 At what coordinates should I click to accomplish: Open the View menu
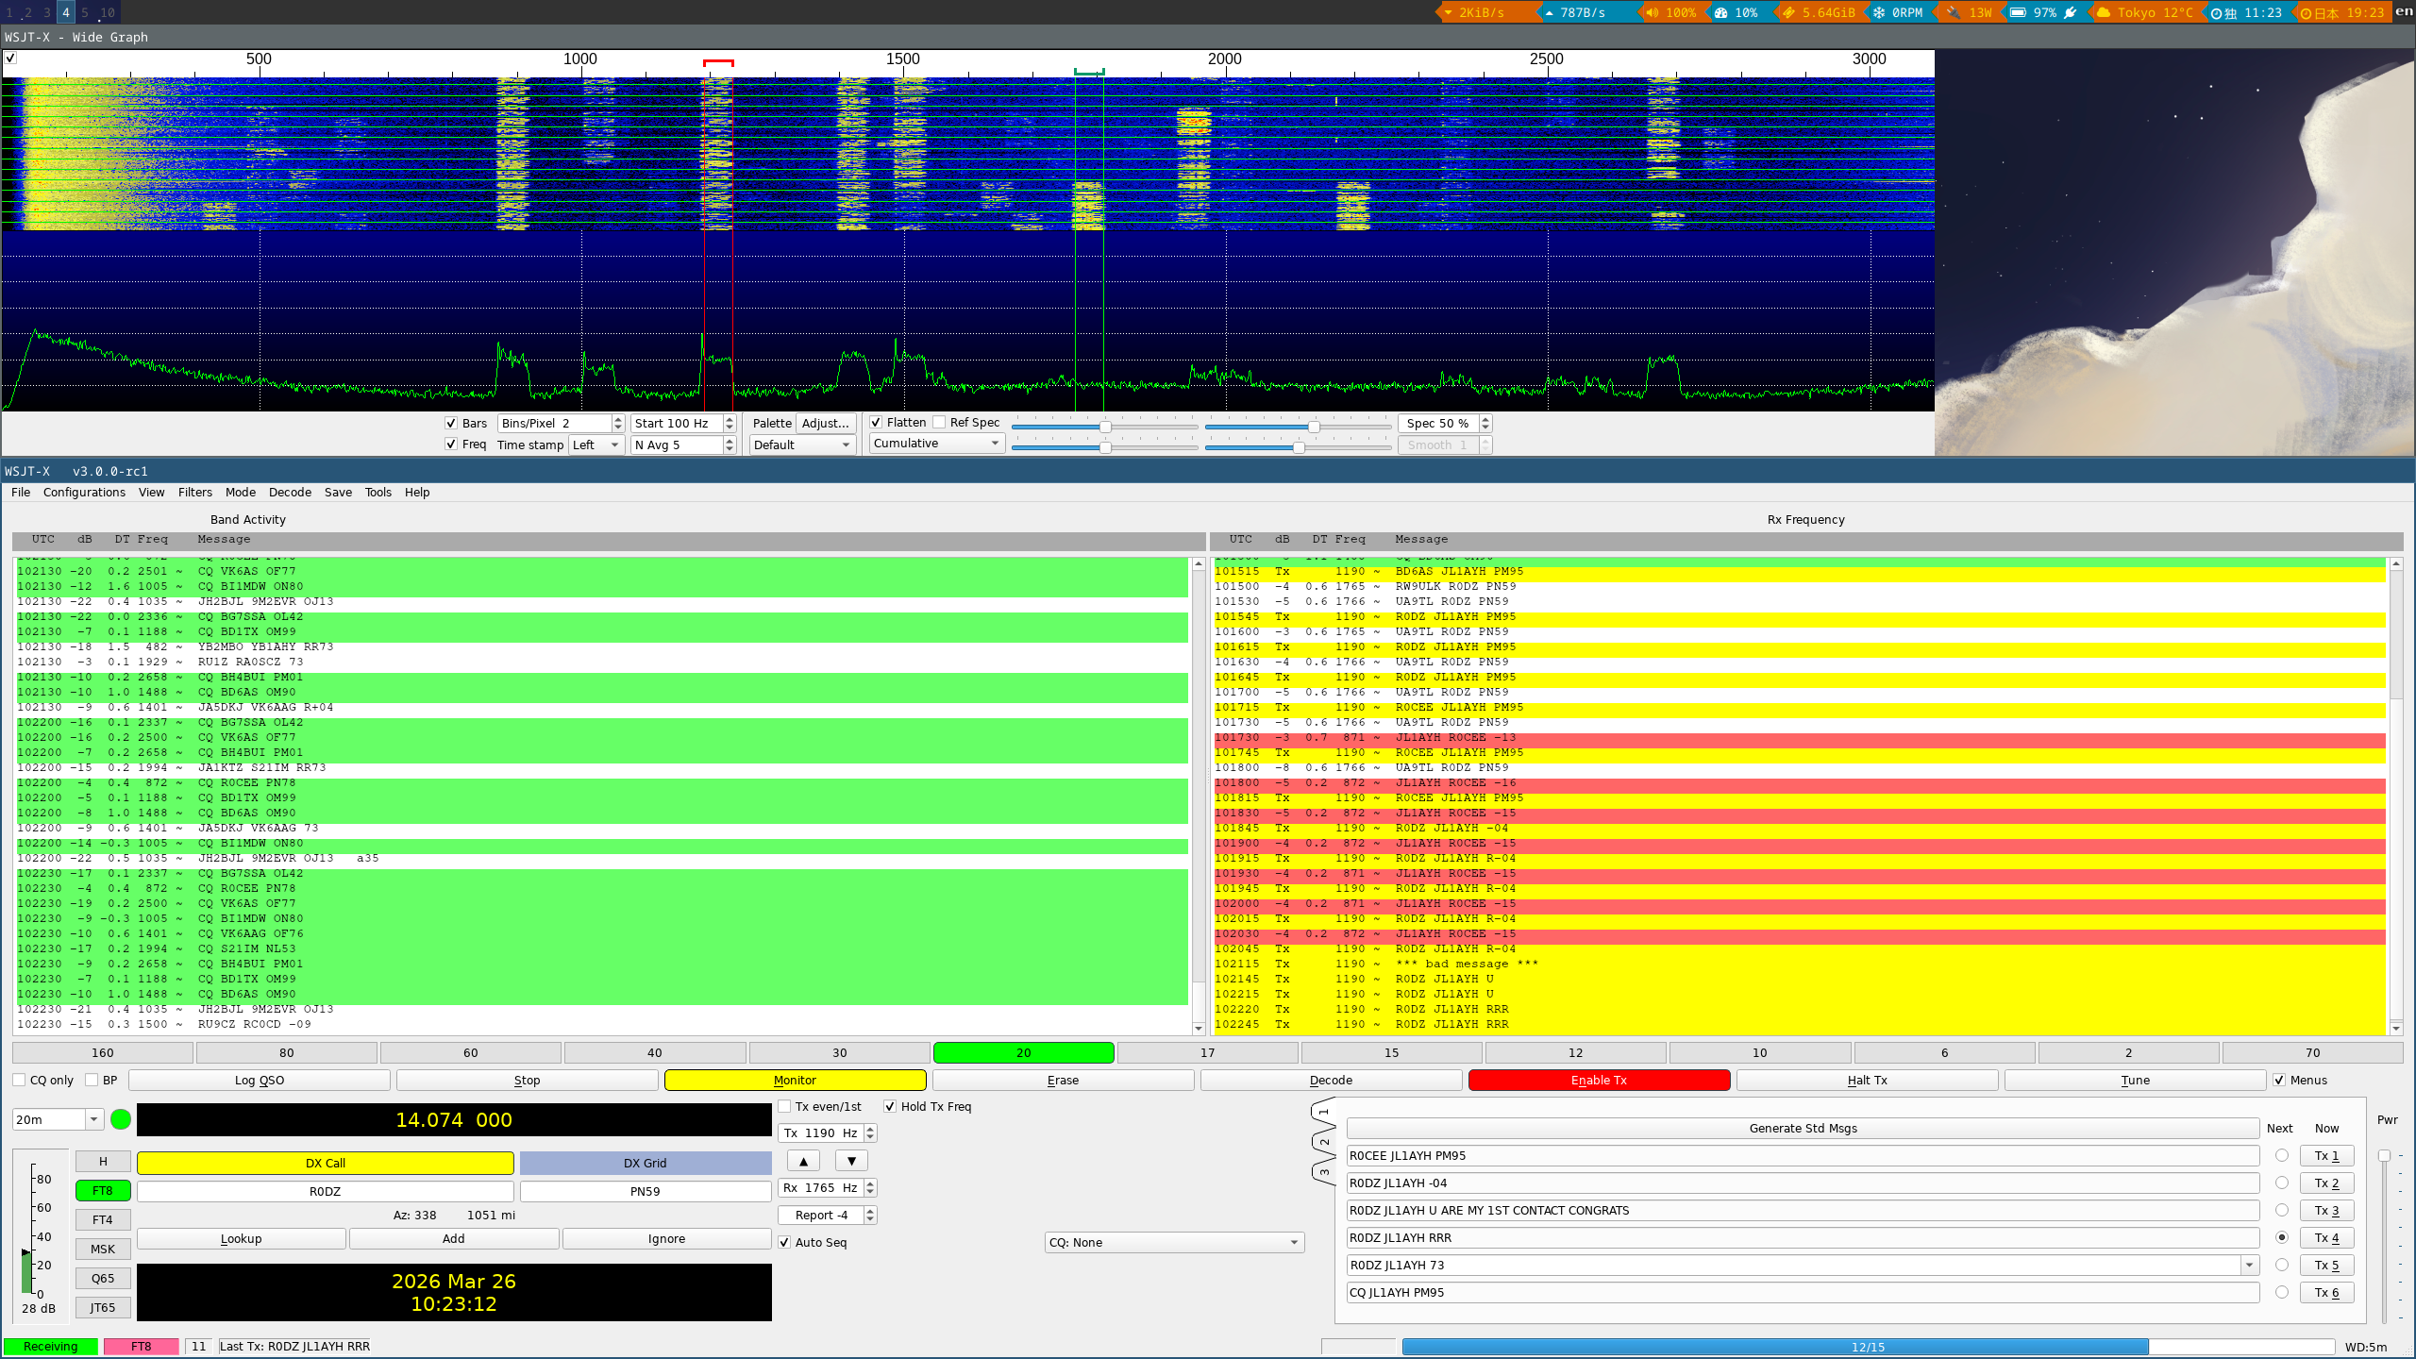pyautogui.click(x=151, y=492)
